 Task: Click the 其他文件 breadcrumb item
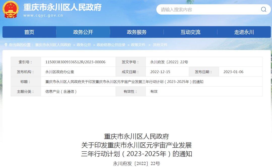[160, 45]
